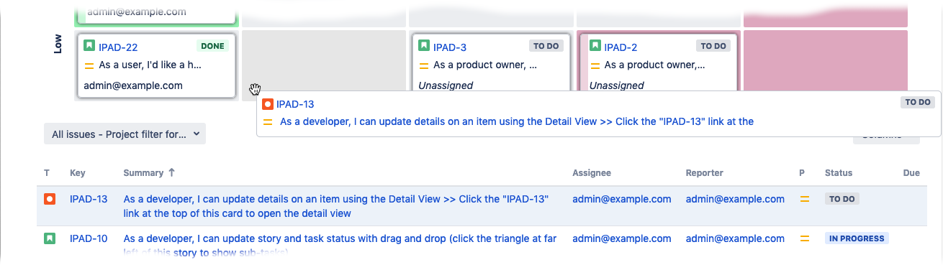Click the story icon on IPAD-2 card
The height and width of the screenshot is (265, 943).
click(x=595, y=47)
